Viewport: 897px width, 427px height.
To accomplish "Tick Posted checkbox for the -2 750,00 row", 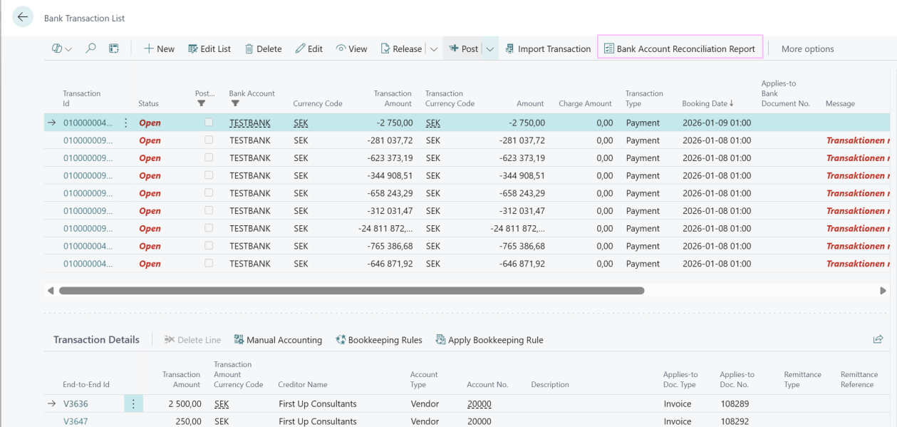I will click(209, 123).
